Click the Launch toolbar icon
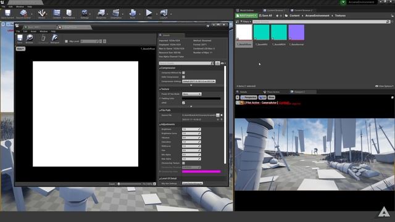 (164, 14)
